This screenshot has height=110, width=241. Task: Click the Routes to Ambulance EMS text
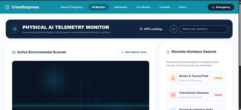[190, 97]
